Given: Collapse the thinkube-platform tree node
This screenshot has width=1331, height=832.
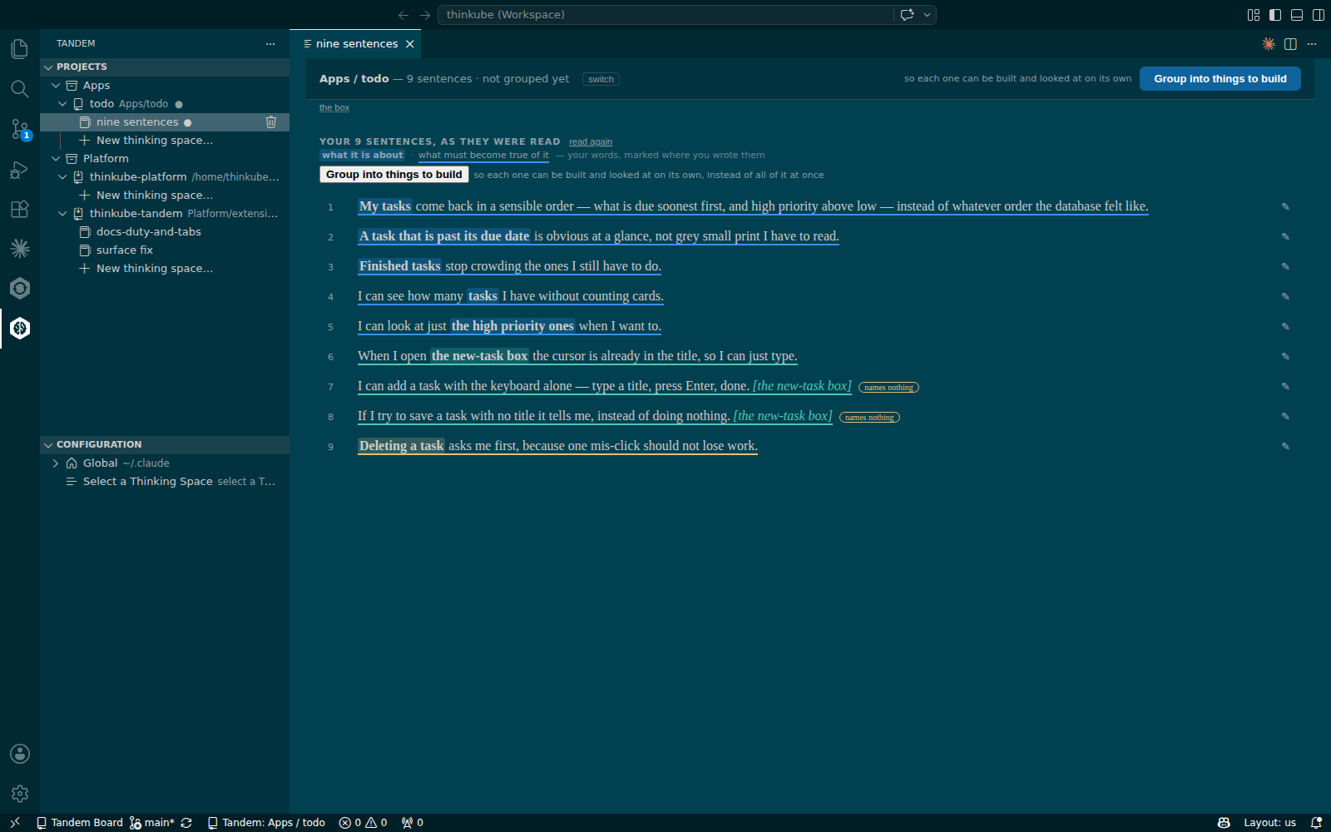Looking at the screenshot, I should tap(62, 177).
